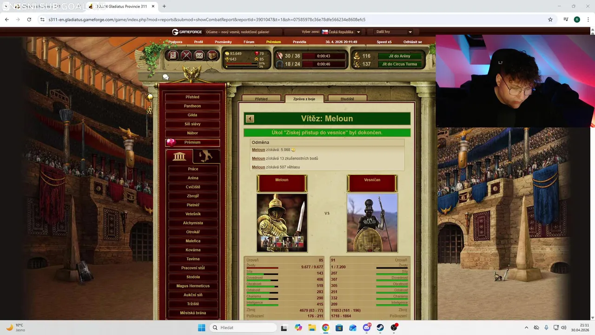The height and width of the screenshot is (335, 595).
Task: Open Gilda in the sidebar
Action: (192, 115)
